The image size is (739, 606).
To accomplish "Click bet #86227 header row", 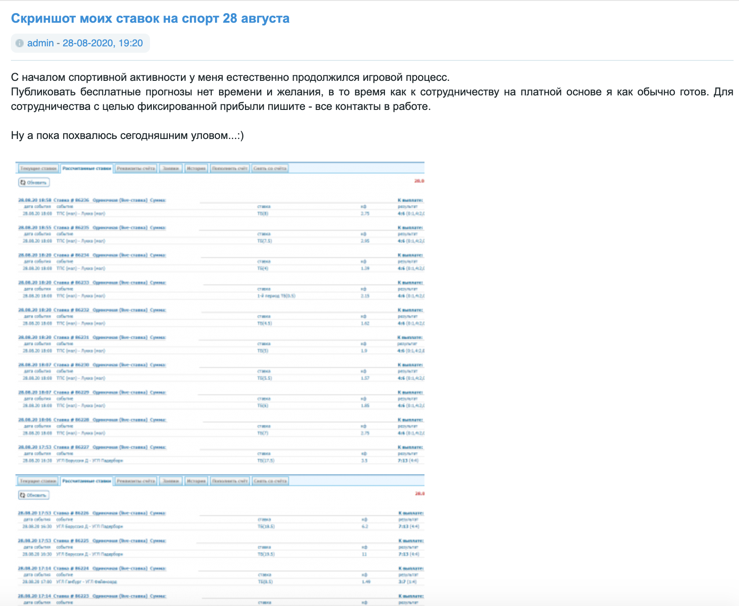I will tap(92, 447).
